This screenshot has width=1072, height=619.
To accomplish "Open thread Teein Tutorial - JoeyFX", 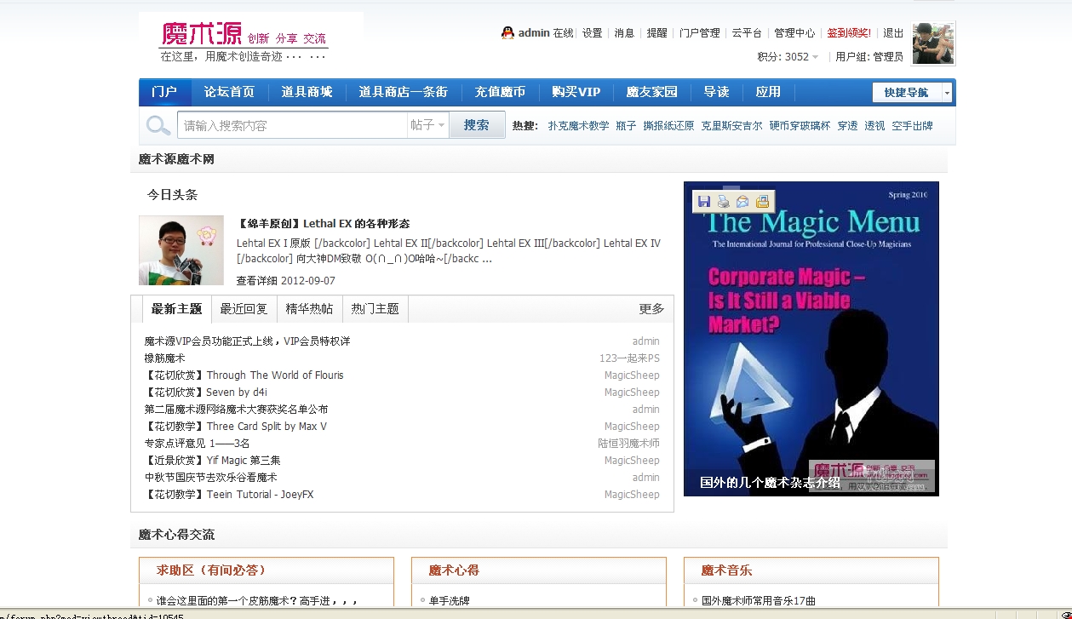I will [228, 495].
